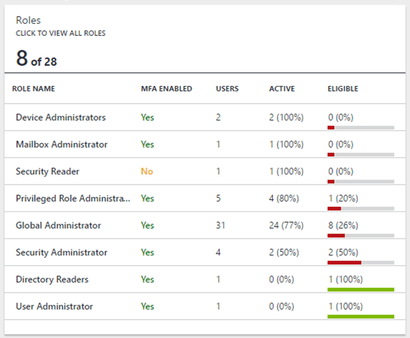
Task: Click the green eligible bar for Directory Readers
Action: (361, 290)
